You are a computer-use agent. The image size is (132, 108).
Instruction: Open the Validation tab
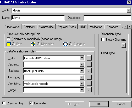click(x=96, y=27)
